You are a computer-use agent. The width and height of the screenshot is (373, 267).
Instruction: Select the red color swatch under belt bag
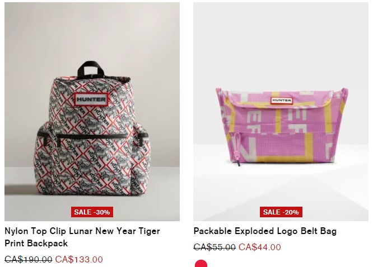click(201, 264)
